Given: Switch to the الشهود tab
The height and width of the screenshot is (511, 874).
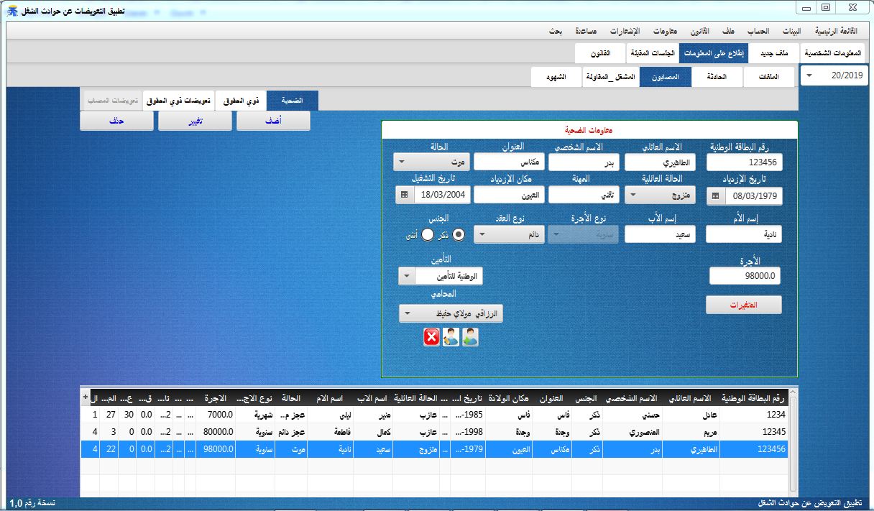Looking at the screenshot, I should click(x=555, y=75).
